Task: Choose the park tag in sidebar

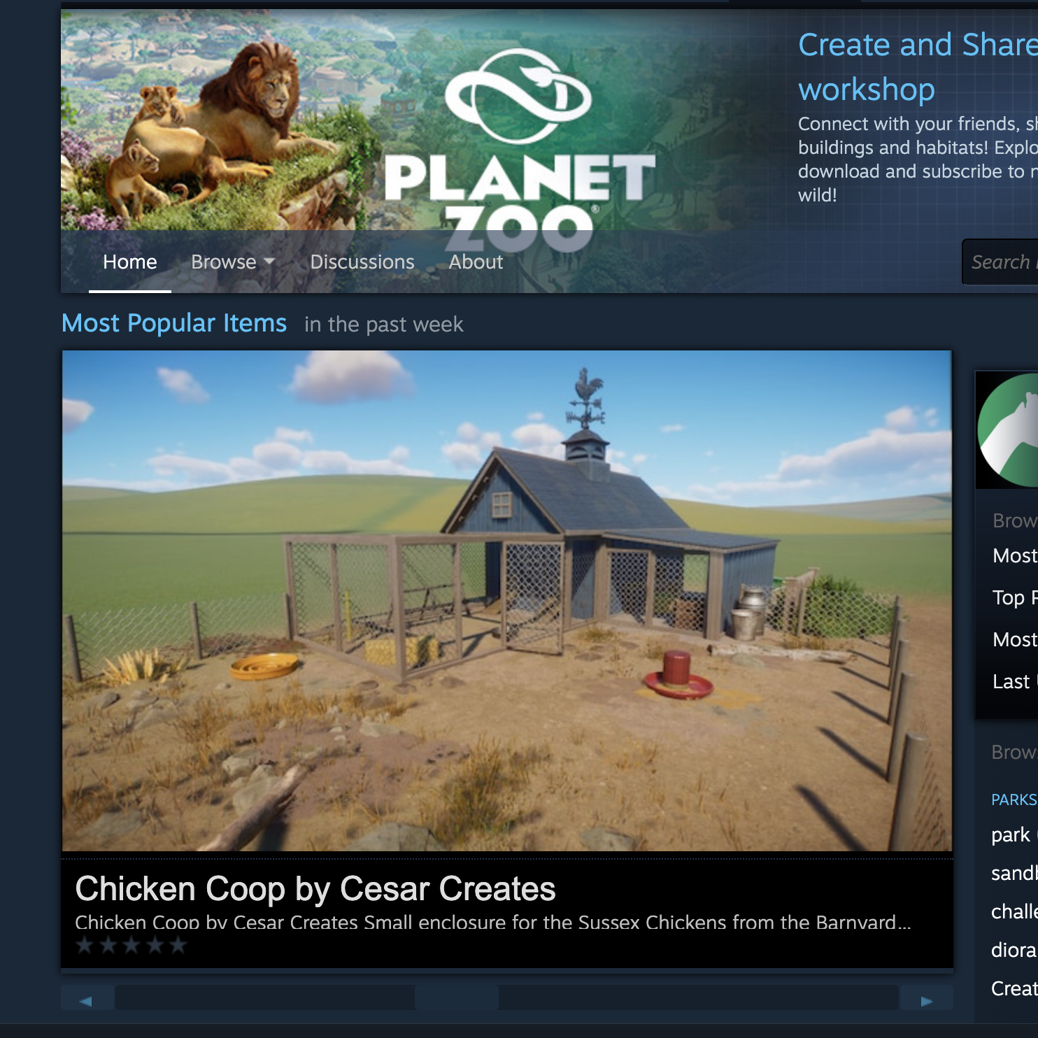Action: pos(1011,834)
